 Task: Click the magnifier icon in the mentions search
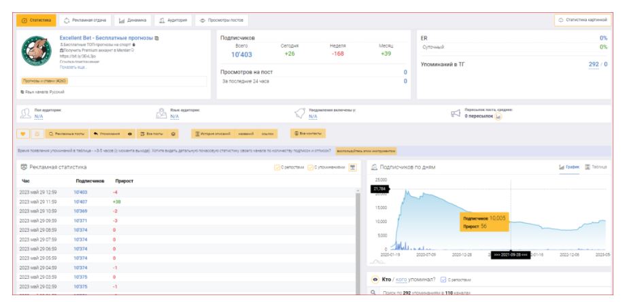[x=373, y=292]
